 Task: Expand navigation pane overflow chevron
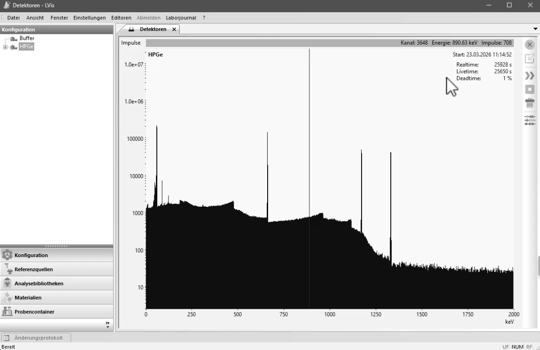(x=108, y=324)
